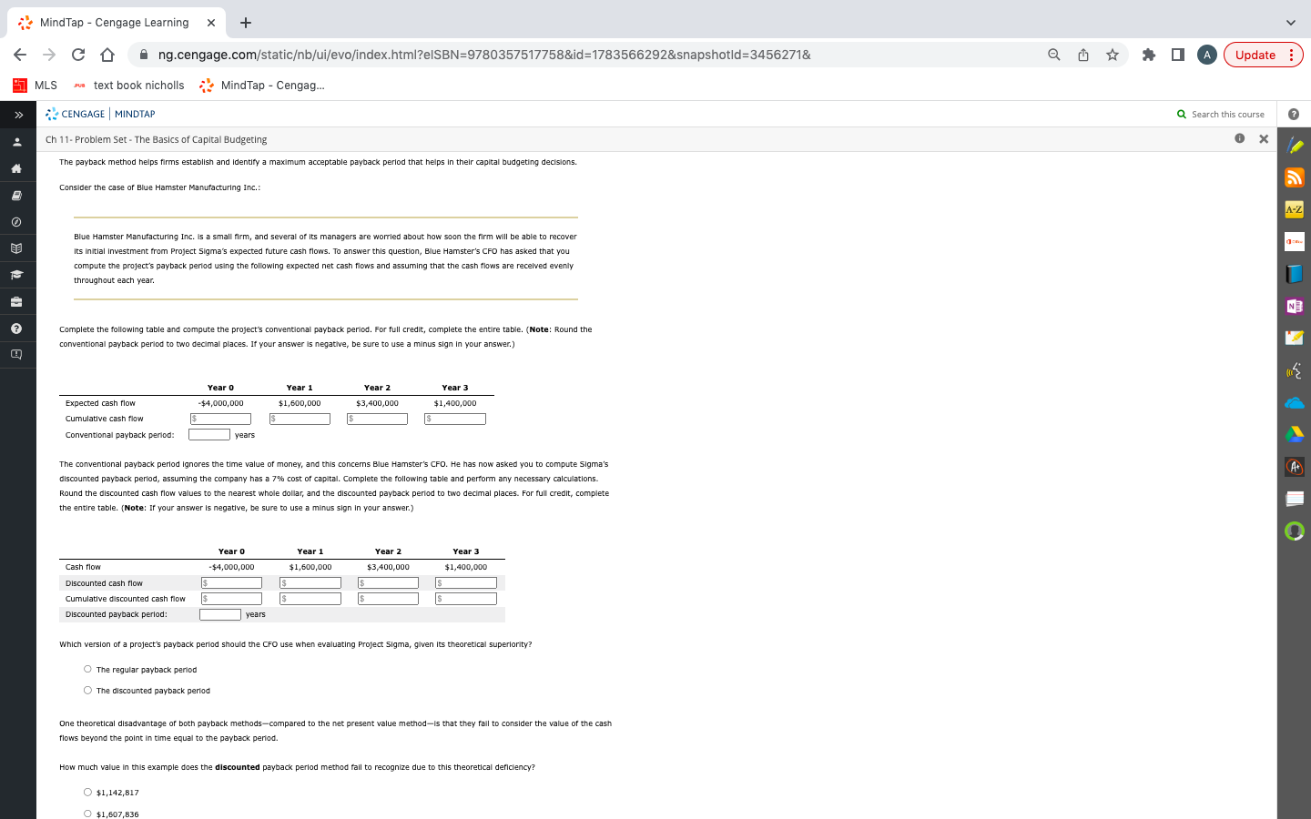Open the graduation cap icon
1311x819 pixels.
[x=16, y=274]
